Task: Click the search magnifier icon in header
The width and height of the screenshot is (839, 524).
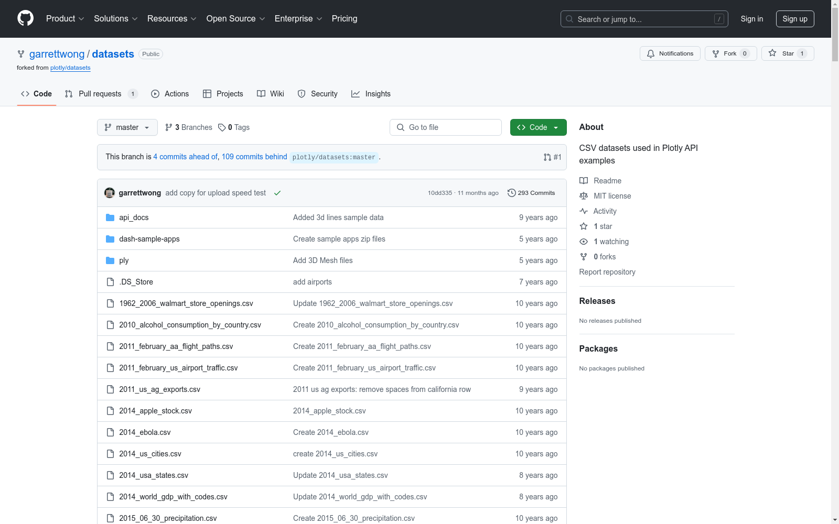Action: [x=569, y=19]
